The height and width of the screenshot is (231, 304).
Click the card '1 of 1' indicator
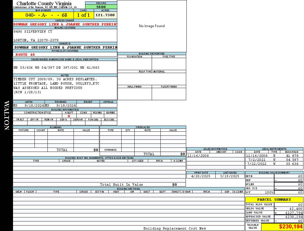coord(83,15)
